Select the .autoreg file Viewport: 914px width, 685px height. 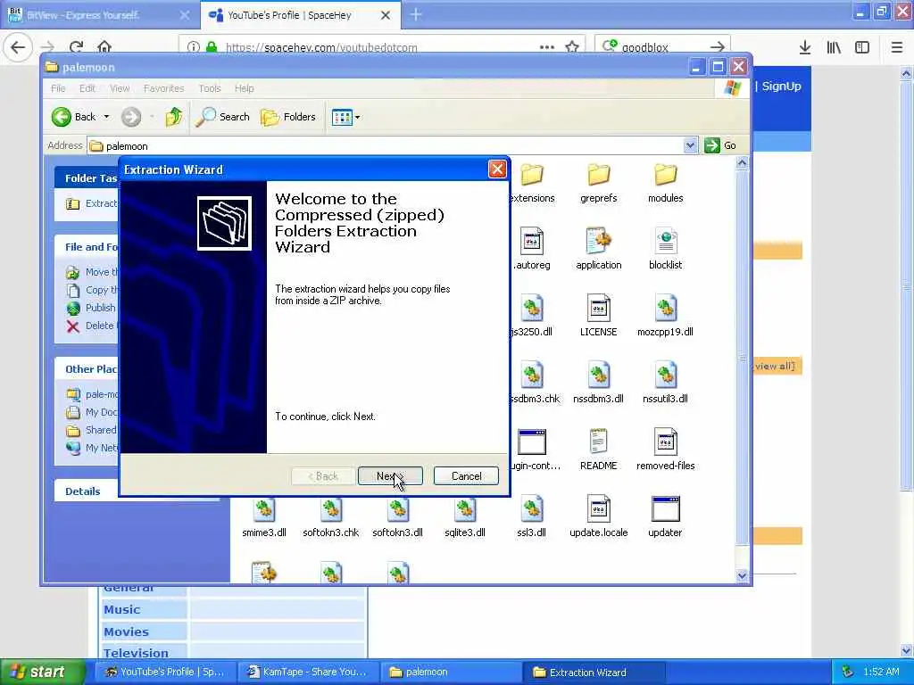(x=531, y=250)
